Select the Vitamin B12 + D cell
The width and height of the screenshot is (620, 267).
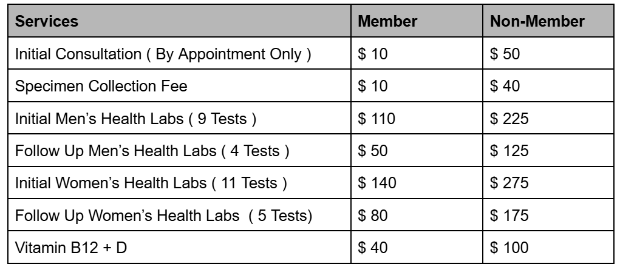click(x=179, y=248)
